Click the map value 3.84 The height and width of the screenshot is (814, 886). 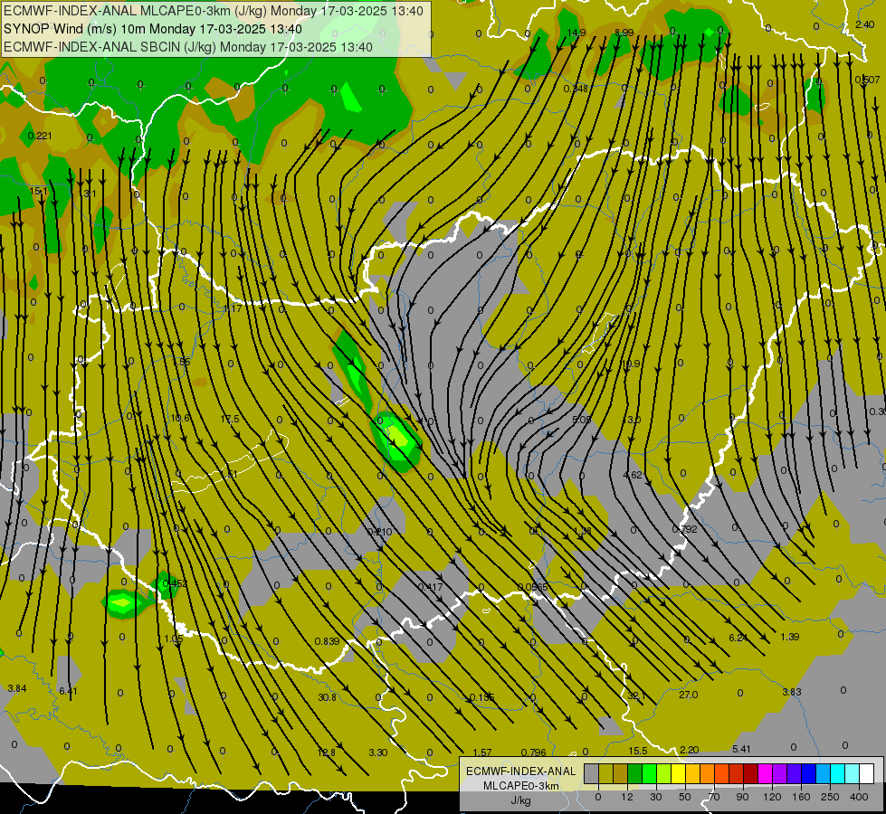17,688
